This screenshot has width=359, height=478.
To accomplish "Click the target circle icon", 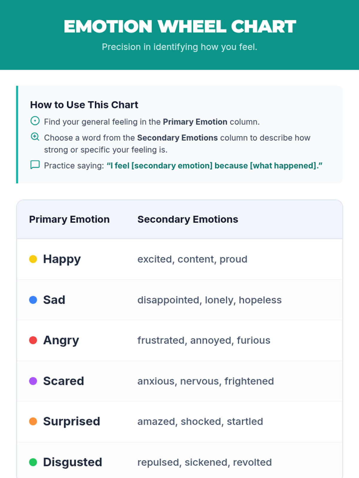I will point(35,121).
